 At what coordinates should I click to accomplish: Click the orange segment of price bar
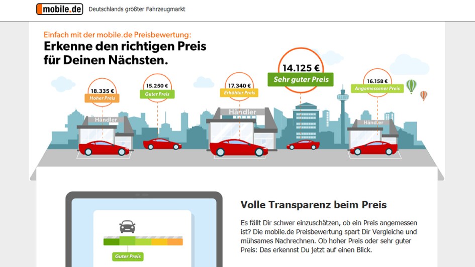tap(175, 242)
